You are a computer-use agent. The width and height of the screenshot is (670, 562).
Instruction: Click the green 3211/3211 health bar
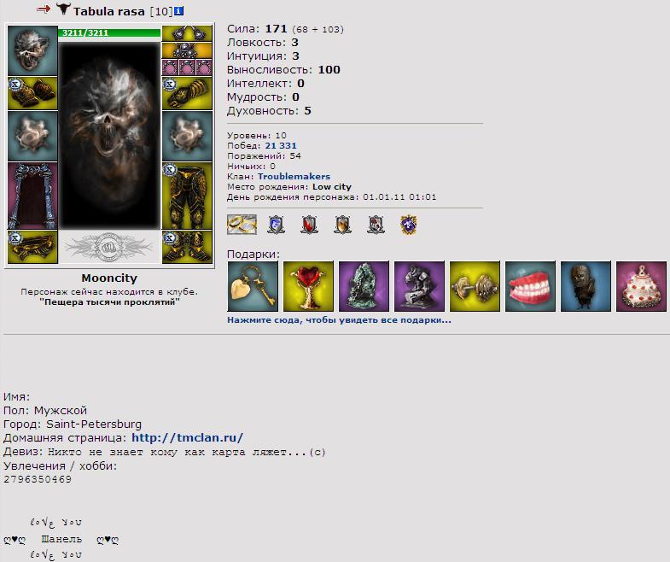tap(109, 33)
